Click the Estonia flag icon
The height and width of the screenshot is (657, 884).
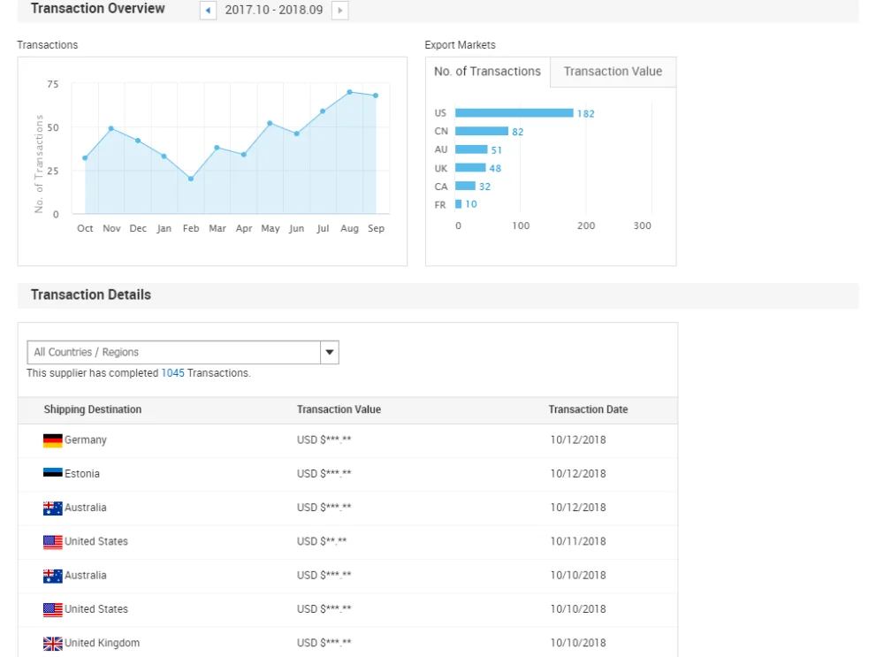coord(53,474)
